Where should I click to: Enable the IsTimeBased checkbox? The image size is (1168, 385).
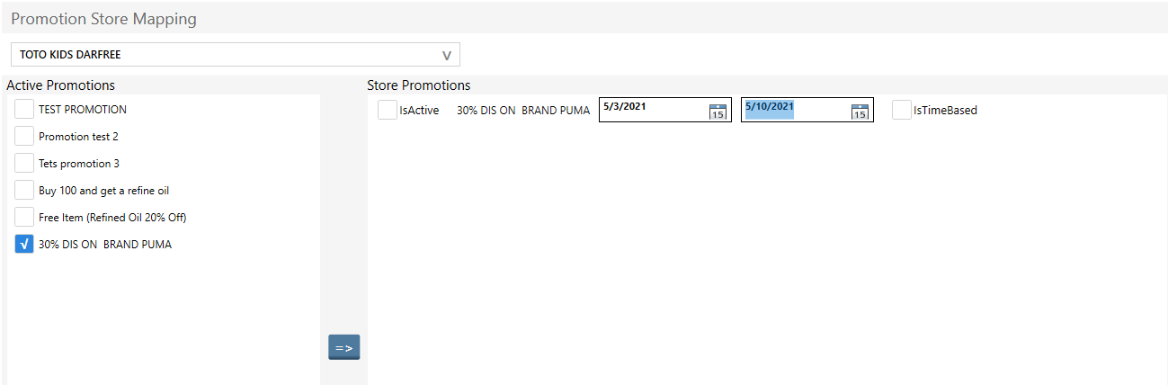tap(901, 111)
